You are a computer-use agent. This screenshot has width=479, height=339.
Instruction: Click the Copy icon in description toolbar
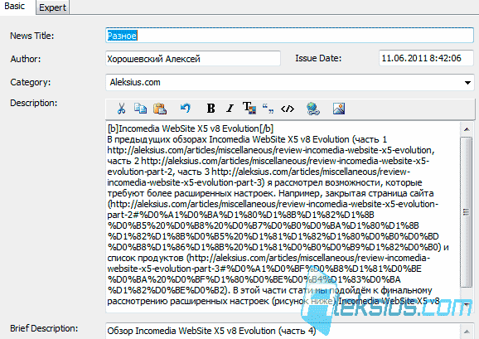point(140,109)
